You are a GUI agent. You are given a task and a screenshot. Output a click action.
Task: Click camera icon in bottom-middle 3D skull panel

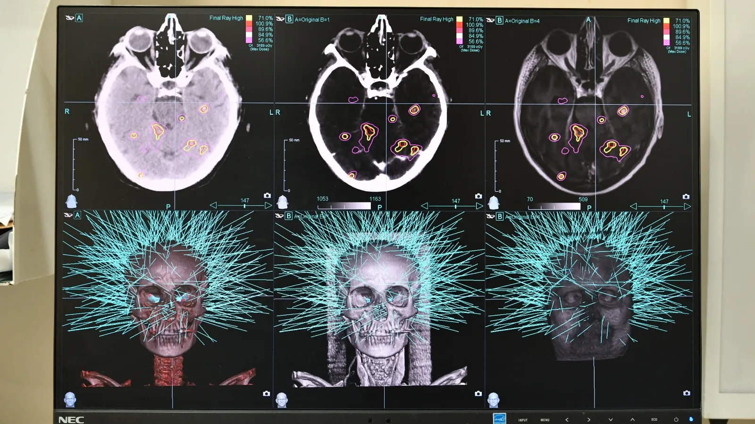coord(478,393)
